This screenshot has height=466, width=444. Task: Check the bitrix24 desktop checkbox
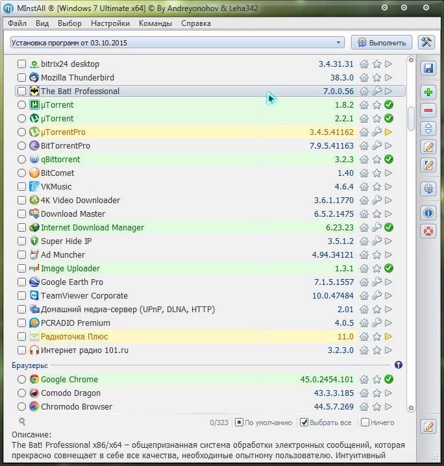21,64
